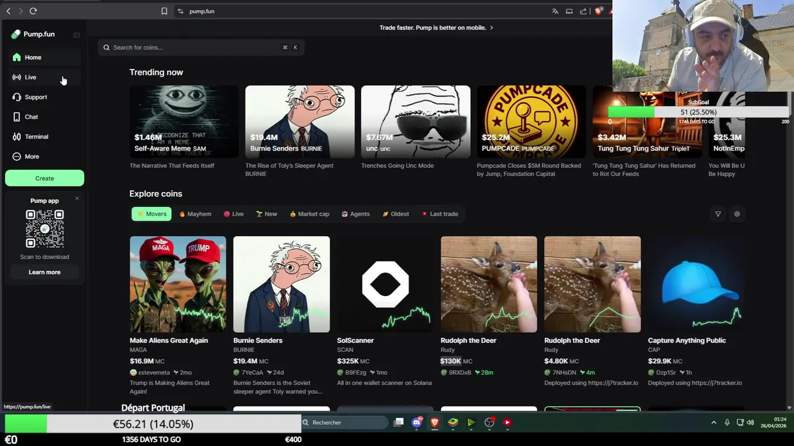Select the Last trade filter tab
The width and height of the screenshot is (794, 446).
[440, 214]
